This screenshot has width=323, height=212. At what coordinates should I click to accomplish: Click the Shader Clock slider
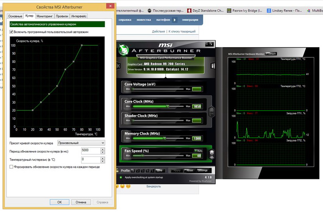pyautogui.click(x=158, y=120)
